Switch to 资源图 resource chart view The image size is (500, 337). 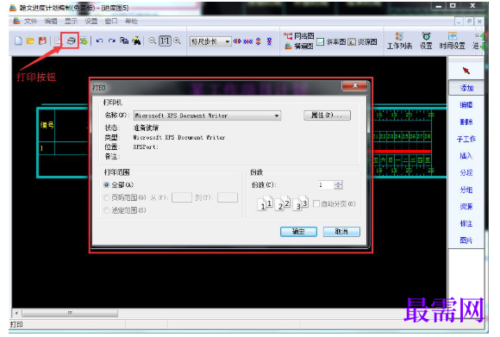pyautogui.click(x=363, y=41)
